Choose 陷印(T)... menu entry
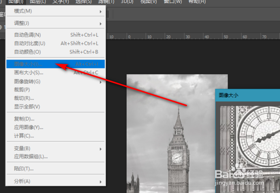The height and width of the screenshot is (193, 280). 55,169
